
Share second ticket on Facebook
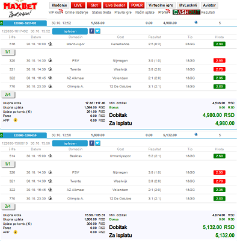[91, 143]
